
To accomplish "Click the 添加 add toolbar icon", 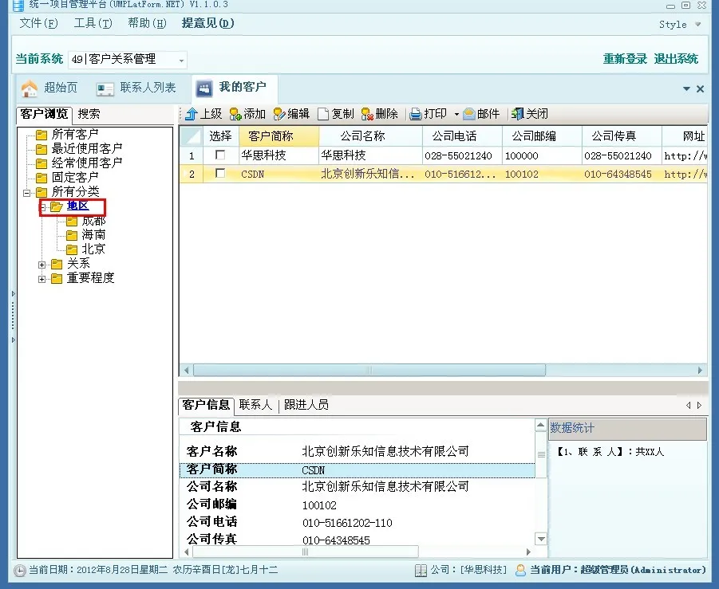I will pyautogui.click(x=235, y=114).
